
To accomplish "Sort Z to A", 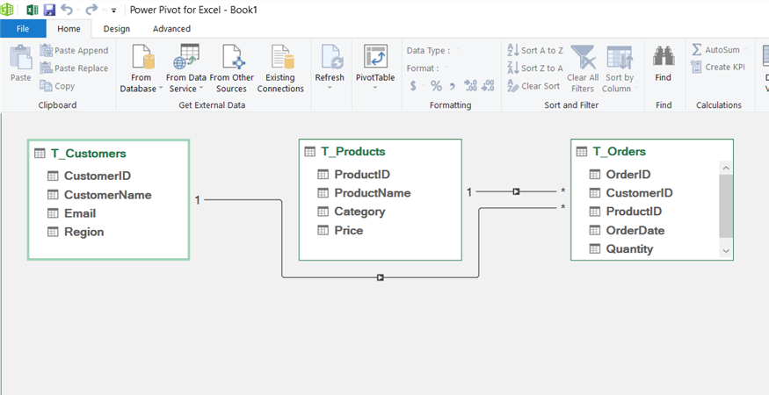I will click(x=535, y=68).
